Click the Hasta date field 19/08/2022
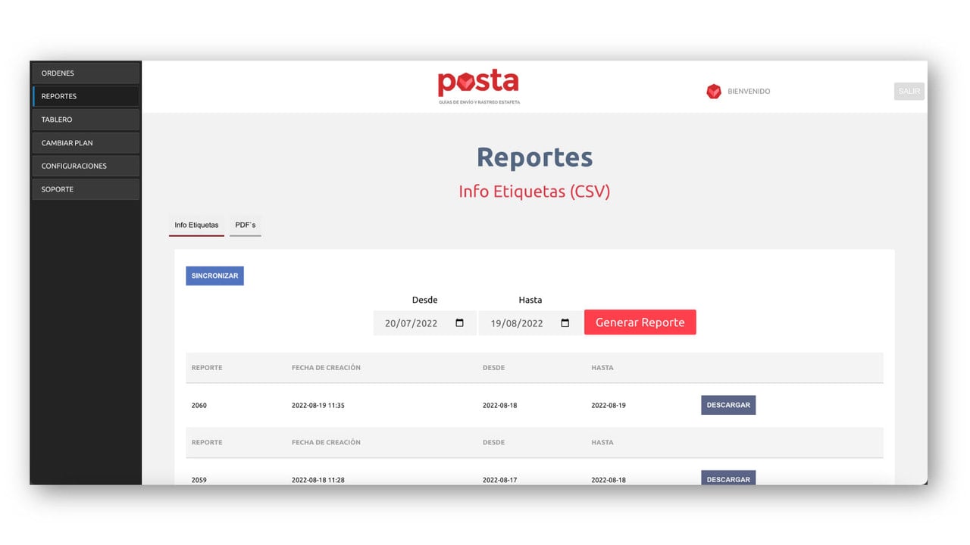Image resolution: width=970 pixels, height=545 pixels. 530,323
